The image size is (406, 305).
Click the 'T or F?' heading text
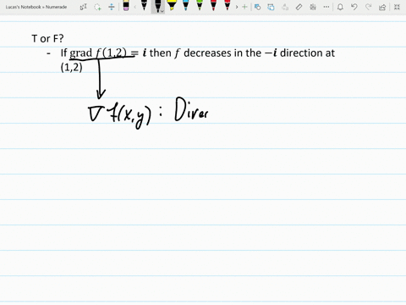point(47,39)
